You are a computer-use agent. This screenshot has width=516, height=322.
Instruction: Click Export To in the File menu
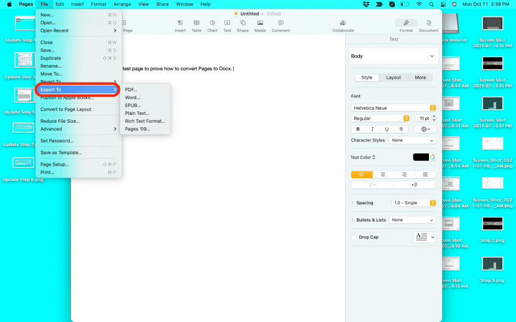pyautogui.click(x=78, y=90)
